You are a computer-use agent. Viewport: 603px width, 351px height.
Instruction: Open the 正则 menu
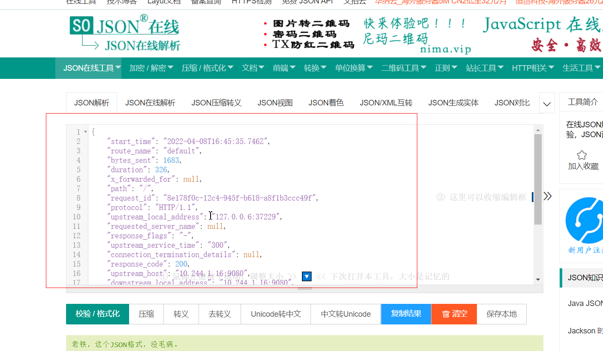(446, 68)
